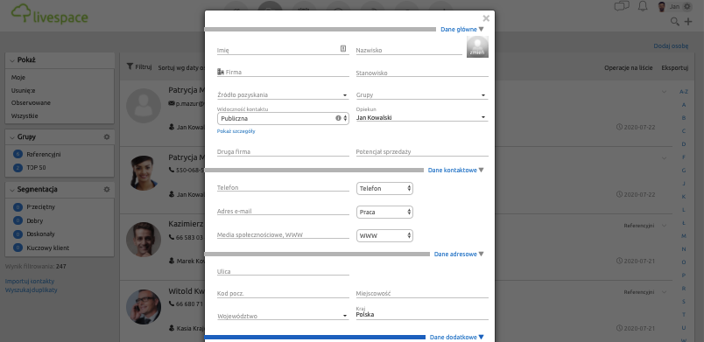
Task: Collapse the Grupy sidebar panel
Action: pos(12,137)
